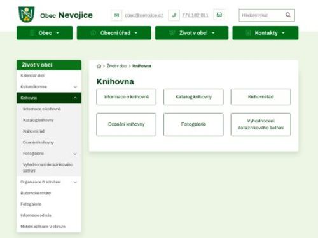This screenshot has width=318, height=238.
Task: Open the Kontakty main menu
Action: [265, 33]
